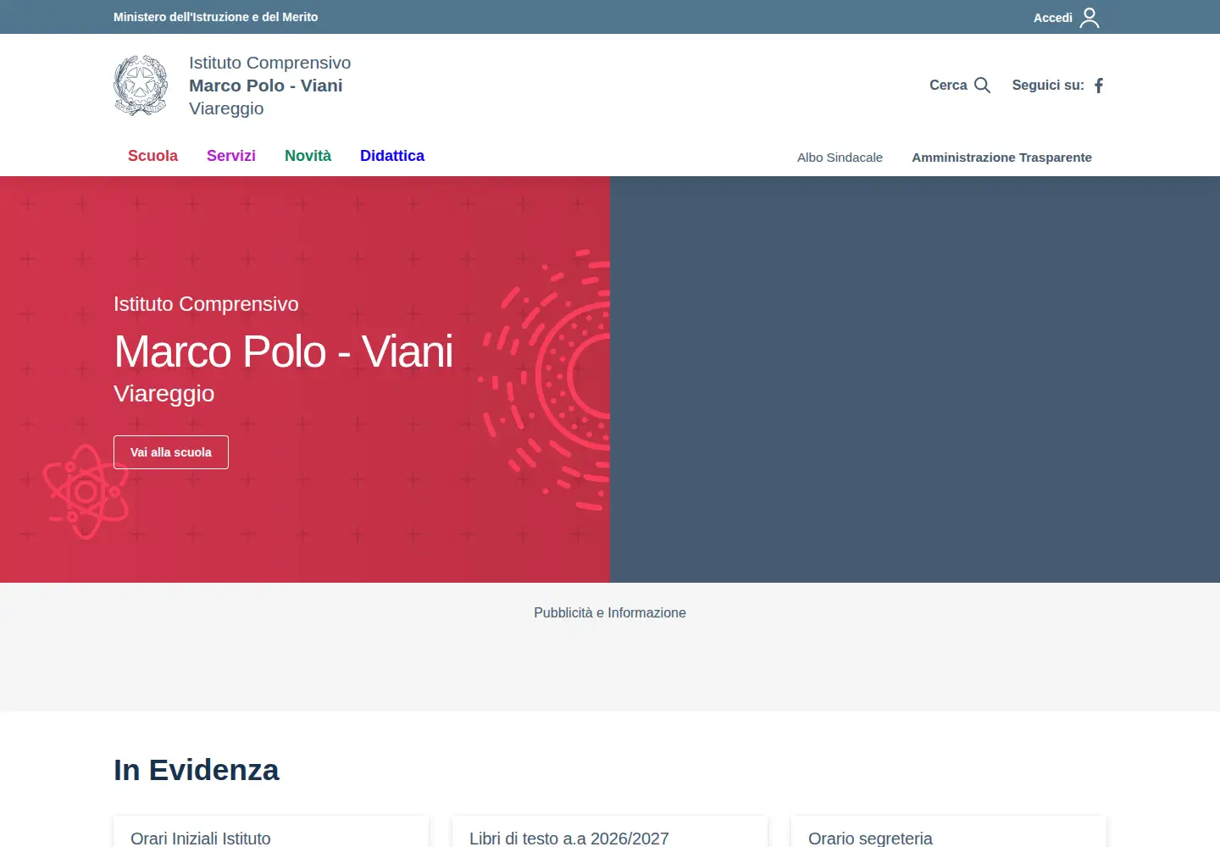Open the Servizi menu
1220x847 pixels.
click(231, 156)
